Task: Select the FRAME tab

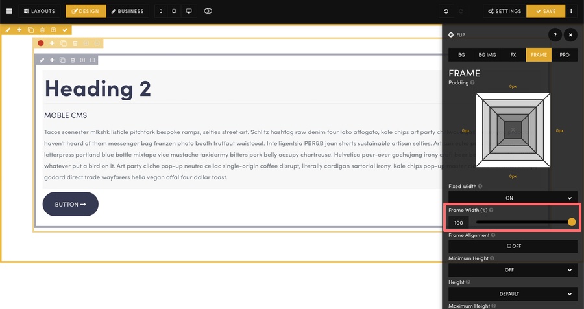Action: 539,54
